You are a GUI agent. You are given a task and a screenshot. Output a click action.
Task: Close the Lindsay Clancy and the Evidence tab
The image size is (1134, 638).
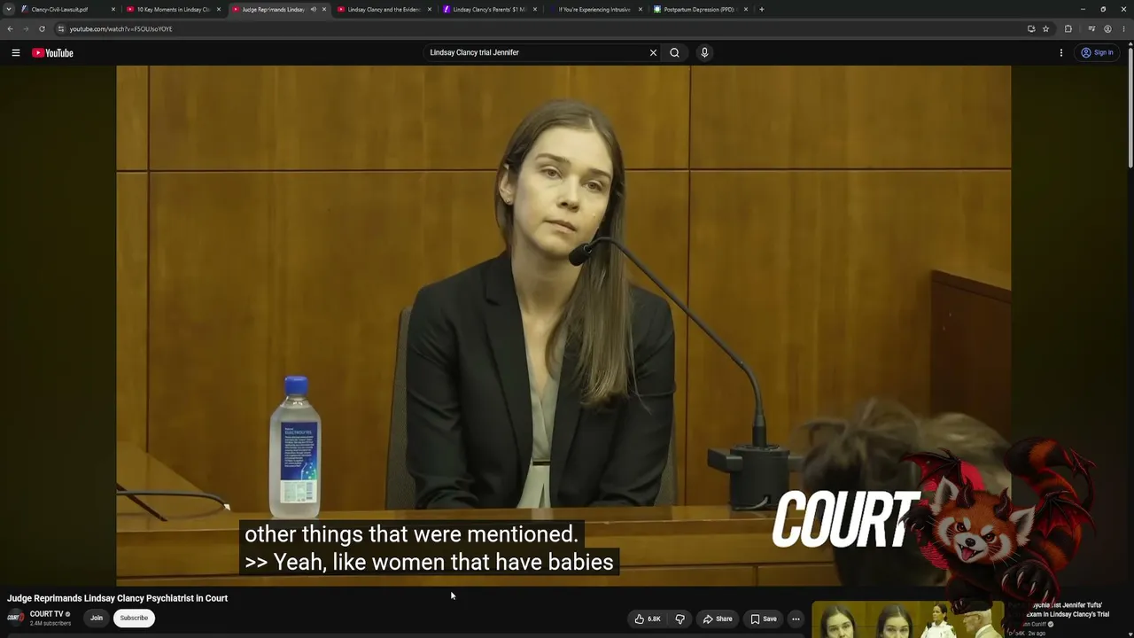point(430,9)
